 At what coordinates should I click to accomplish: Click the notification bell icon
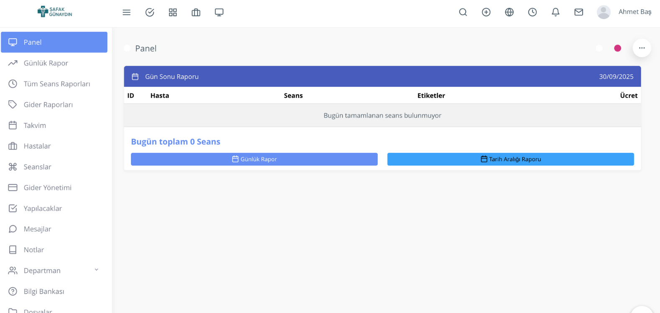coord(556,13)
